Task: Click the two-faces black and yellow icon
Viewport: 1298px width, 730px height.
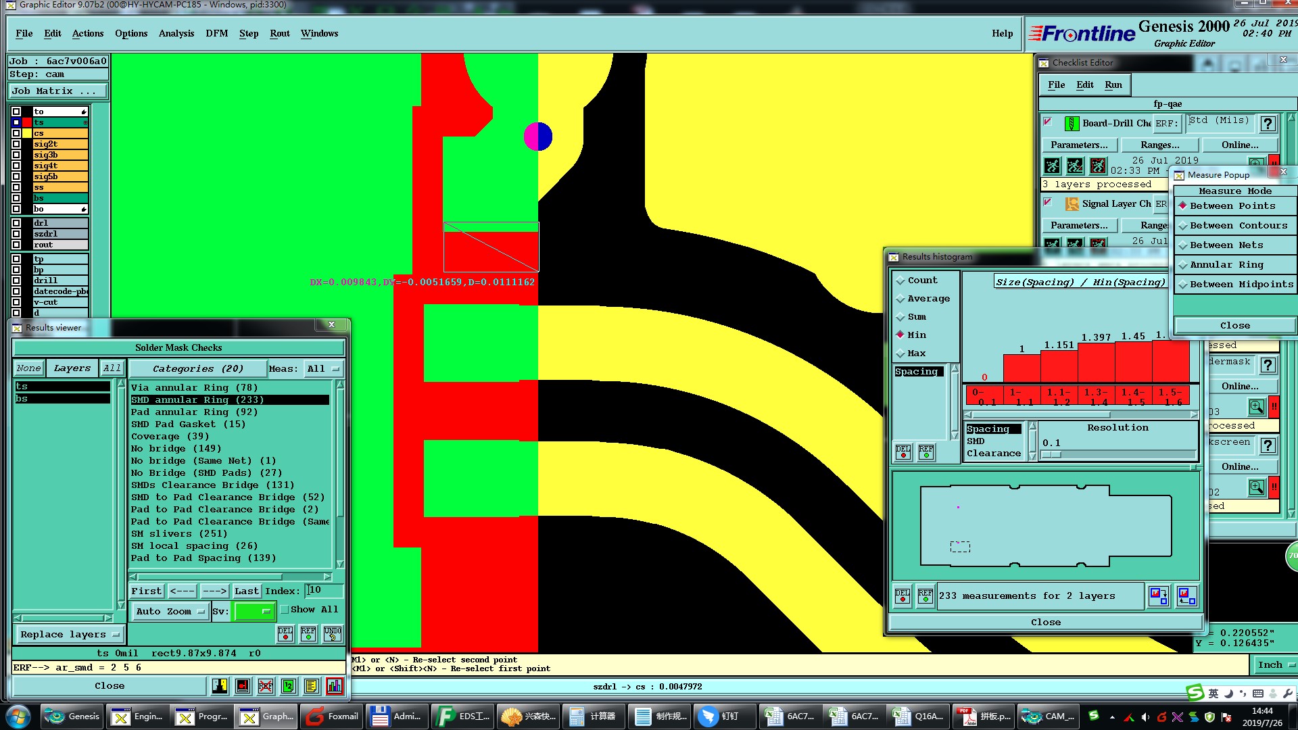Action: tap(220, 686)
